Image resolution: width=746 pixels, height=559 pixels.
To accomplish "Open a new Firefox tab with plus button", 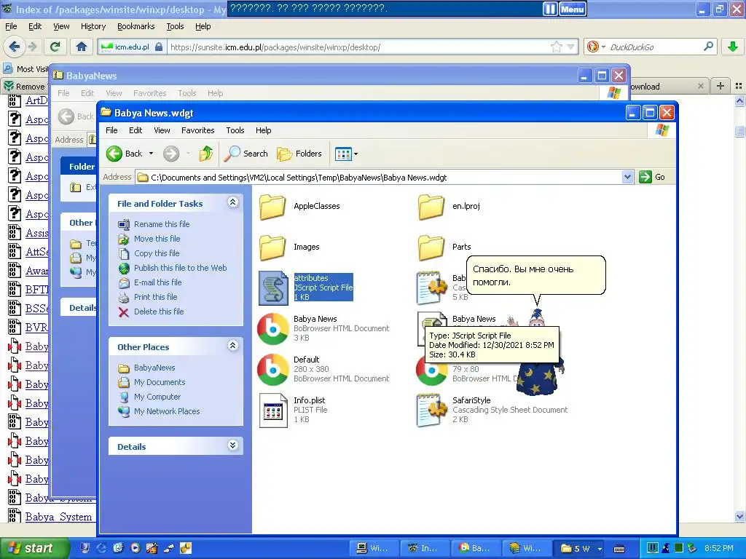I will (721, 86).
